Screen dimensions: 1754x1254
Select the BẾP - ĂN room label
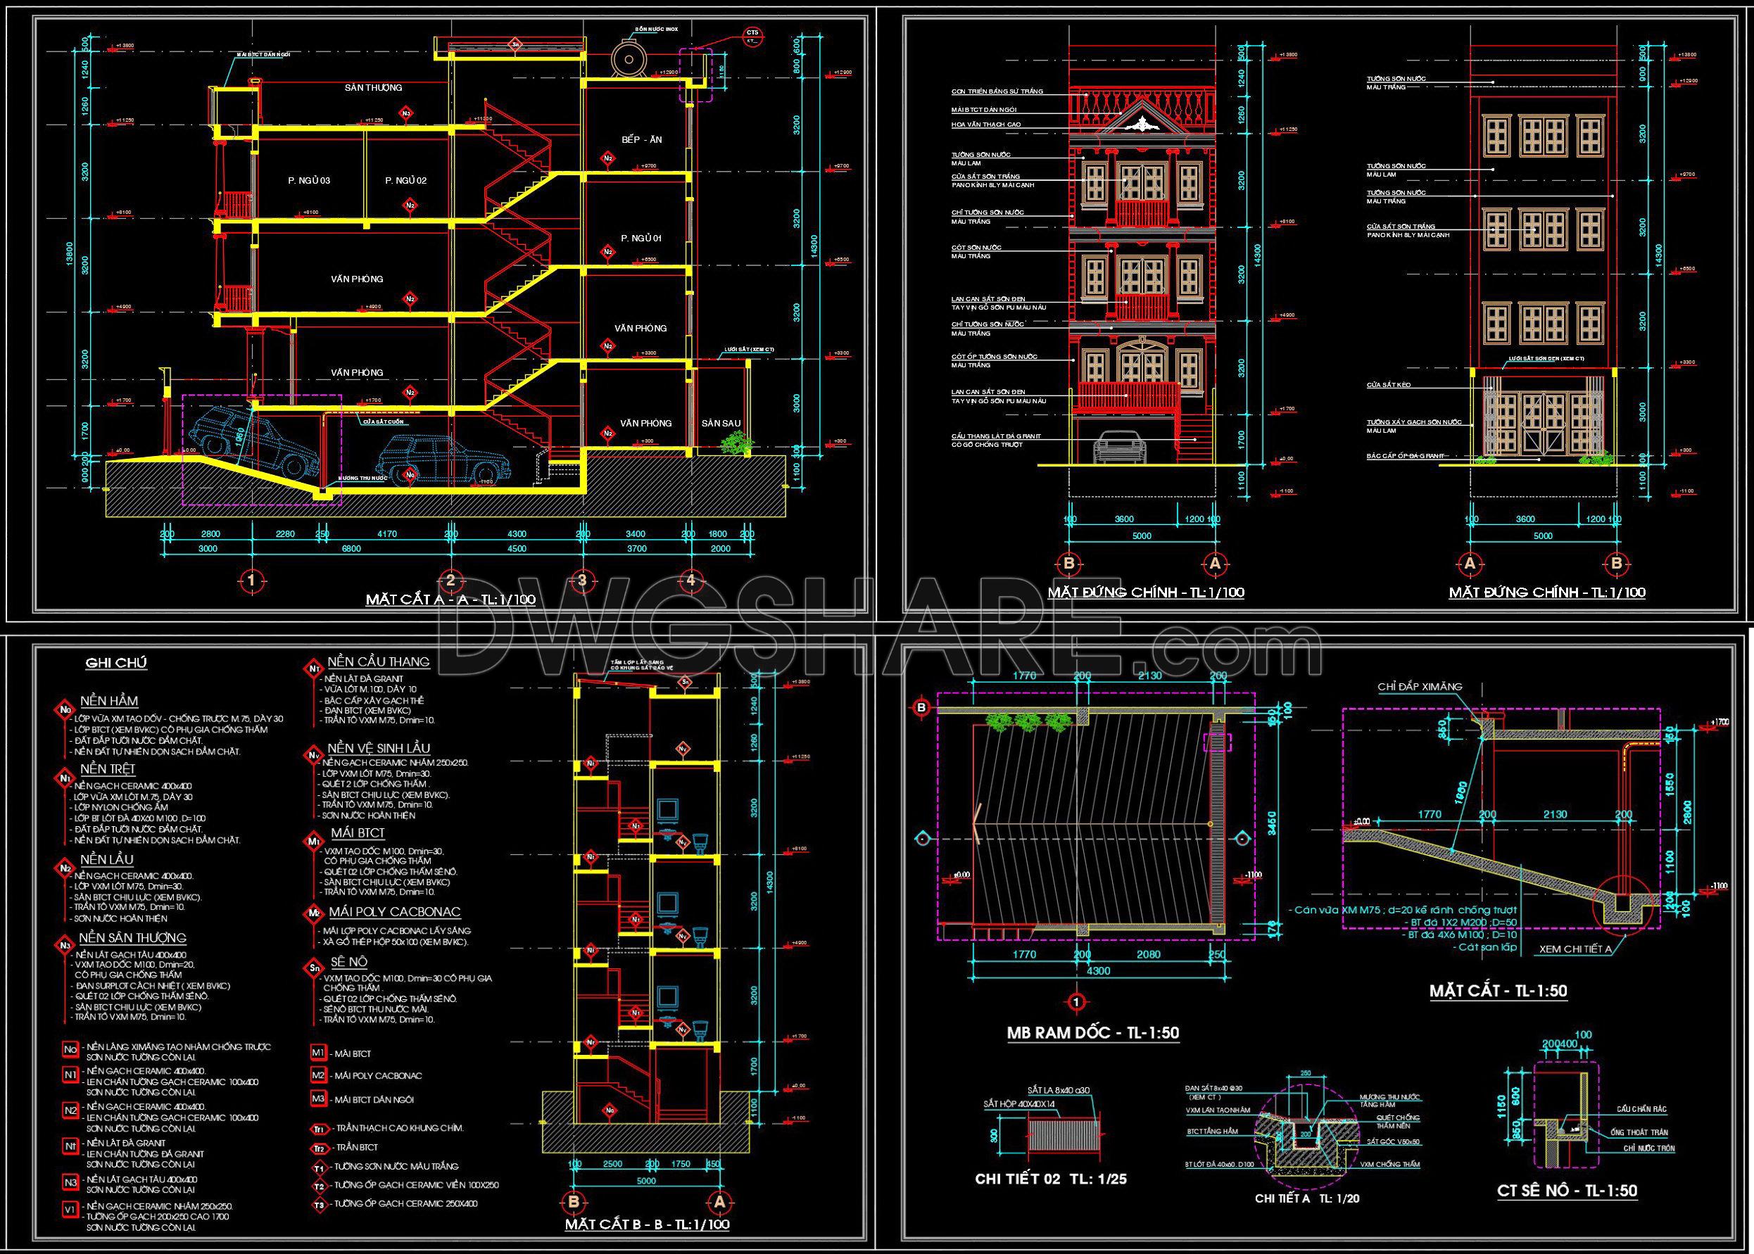642,141
